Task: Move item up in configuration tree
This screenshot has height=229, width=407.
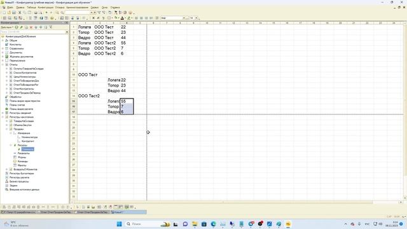Action: 36,27
